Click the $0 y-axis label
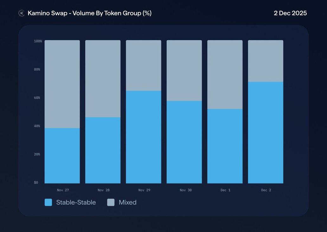 [36, 182]
